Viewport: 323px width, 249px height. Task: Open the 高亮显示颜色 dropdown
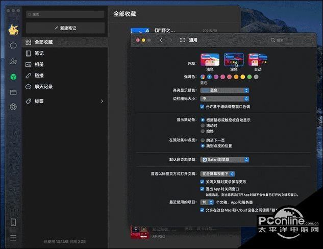tap(225, 90)
